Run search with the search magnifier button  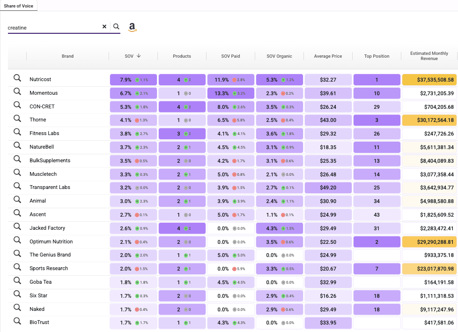tap(116, 27)
